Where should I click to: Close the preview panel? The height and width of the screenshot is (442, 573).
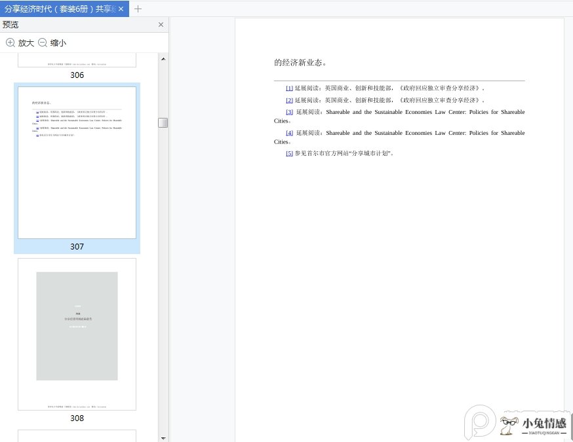coord(161,24)
